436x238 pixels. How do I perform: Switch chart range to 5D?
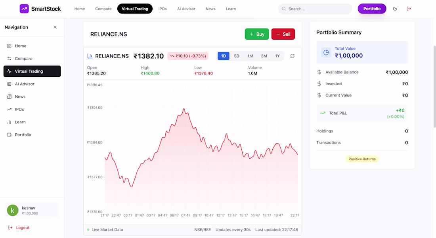tap(237, 56)
